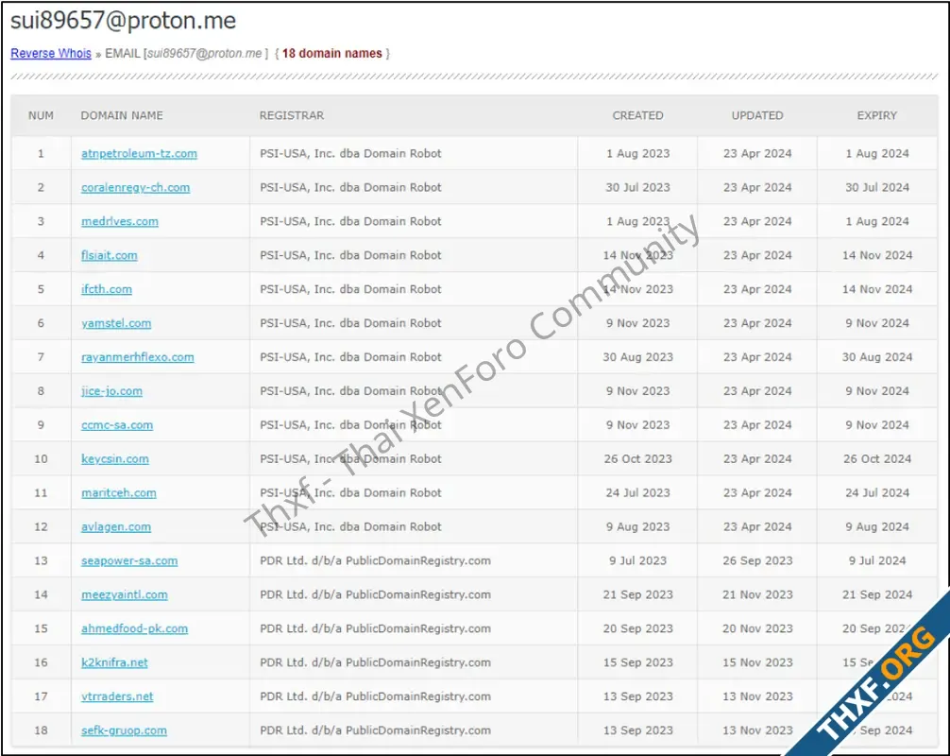The width and height of the screenshot is (950, 756).
Task: Open k2knifra.net domain link
Action: [x=114, y=662]
